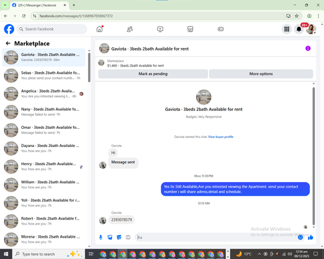Attach a file with the photo icon

pyautogui.click(x=110, y=238)
